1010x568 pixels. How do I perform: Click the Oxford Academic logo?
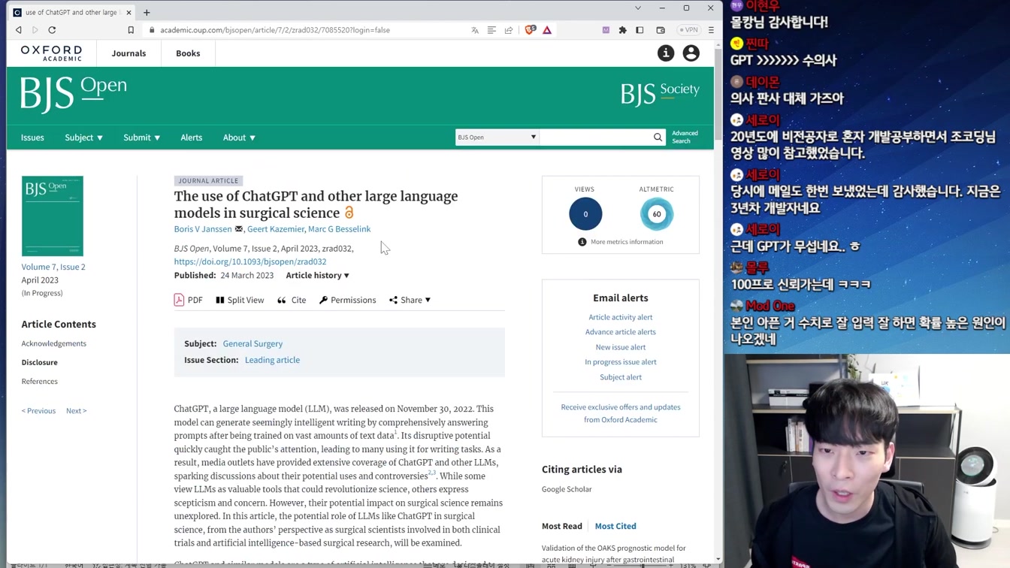pyautogui.click(x=51, y=53)
